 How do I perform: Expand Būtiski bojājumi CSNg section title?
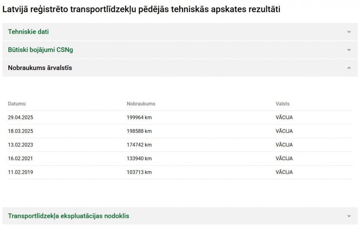[41, 50]
